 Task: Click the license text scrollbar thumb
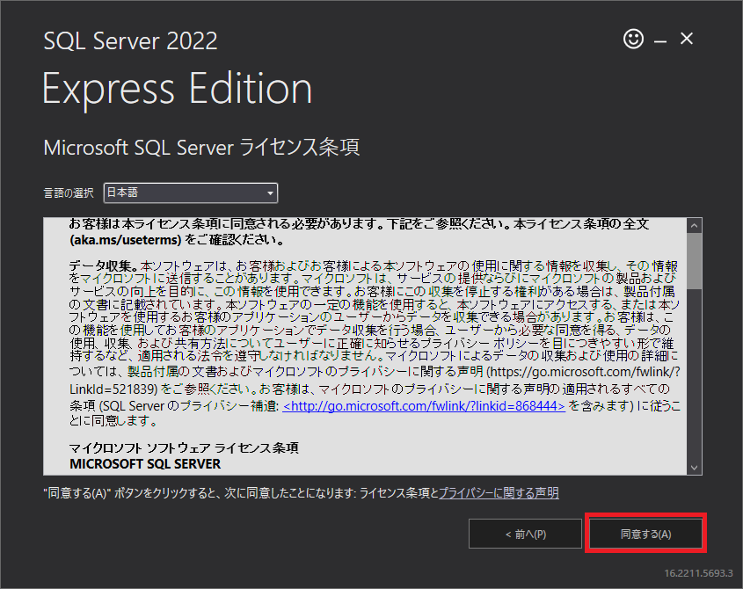click(694, 261)
